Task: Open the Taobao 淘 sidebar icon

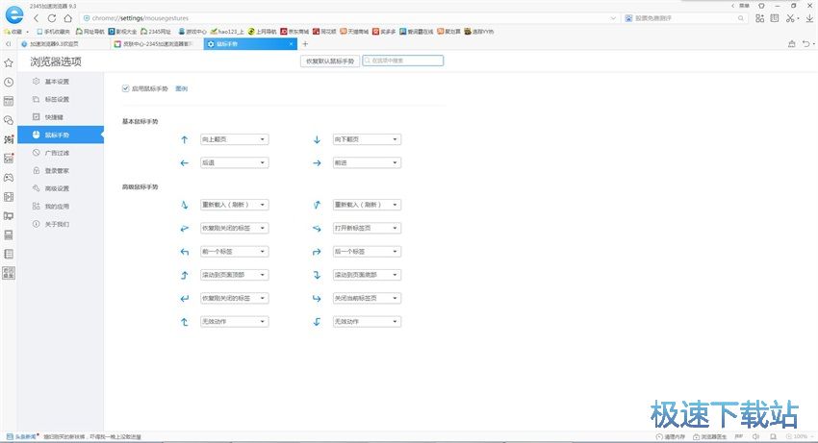Action: point(9,139)
